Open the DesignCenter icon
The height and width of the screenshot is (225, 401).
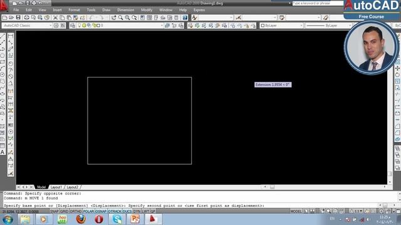click(x=149, y=17)
